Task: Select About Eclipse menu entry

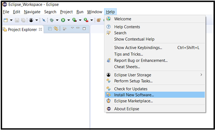Action: coord(155,109)
